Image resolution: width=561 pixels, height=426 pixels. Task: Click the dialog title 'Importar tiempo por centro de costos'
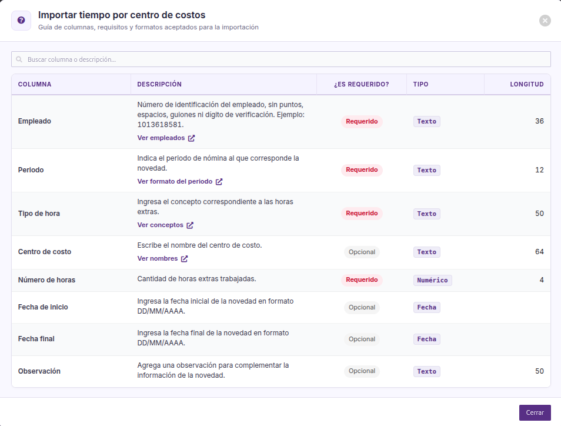122,15
